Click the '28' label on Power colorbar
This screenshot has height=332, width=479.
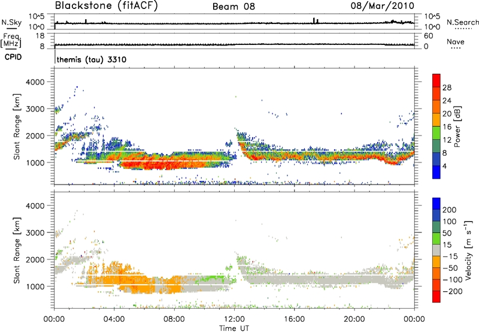[447, 87]
